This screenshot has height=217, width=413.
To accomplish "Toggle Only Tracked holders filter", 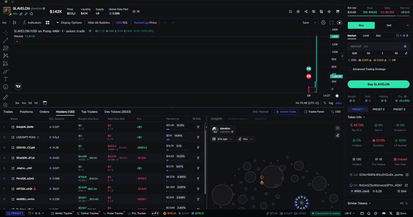I will pyautogui.click(x=260, y=112).
